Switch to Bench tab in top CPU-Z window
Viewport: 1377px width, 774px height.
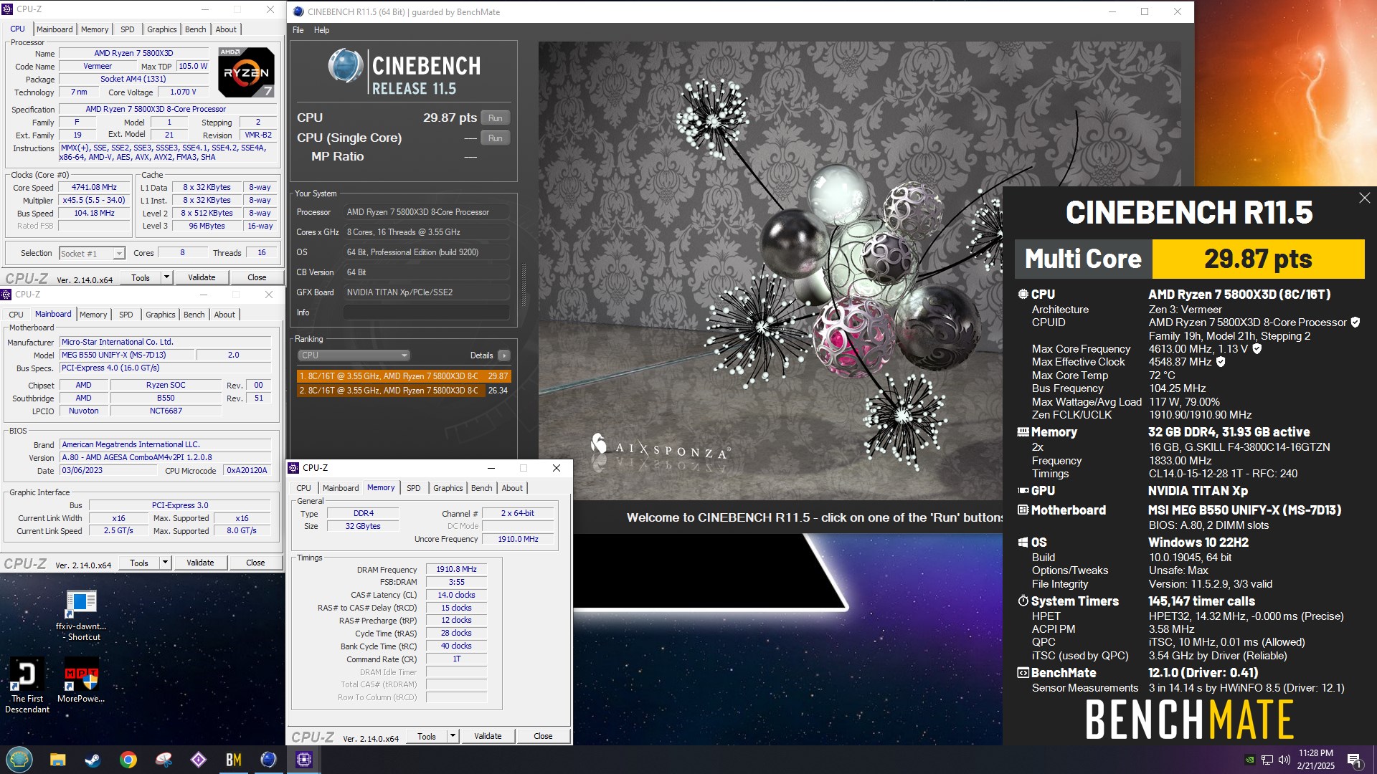click(x=195, y=29)
